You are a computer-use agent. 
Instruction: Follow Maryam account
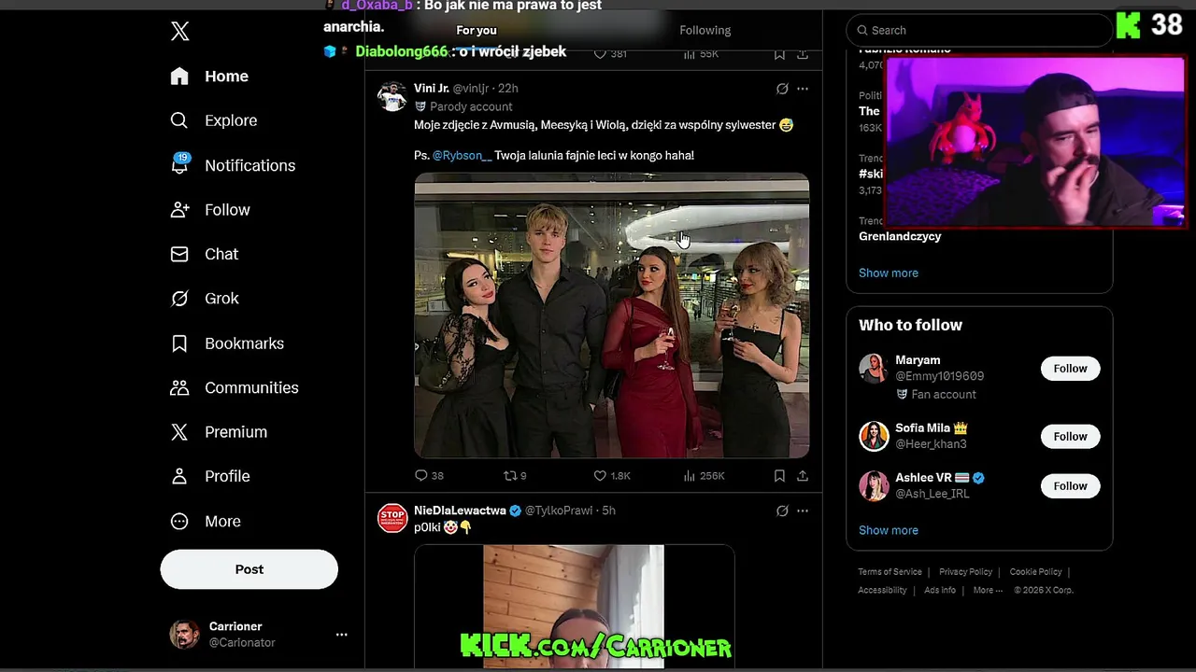1070,369
